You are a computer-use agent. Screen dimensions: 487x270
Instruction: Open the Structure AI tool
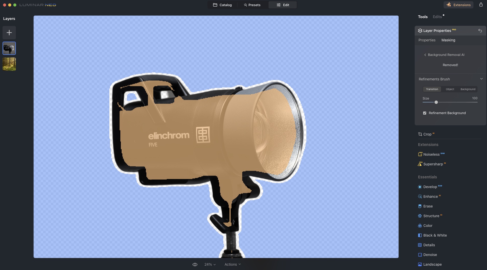pos(430,216)
